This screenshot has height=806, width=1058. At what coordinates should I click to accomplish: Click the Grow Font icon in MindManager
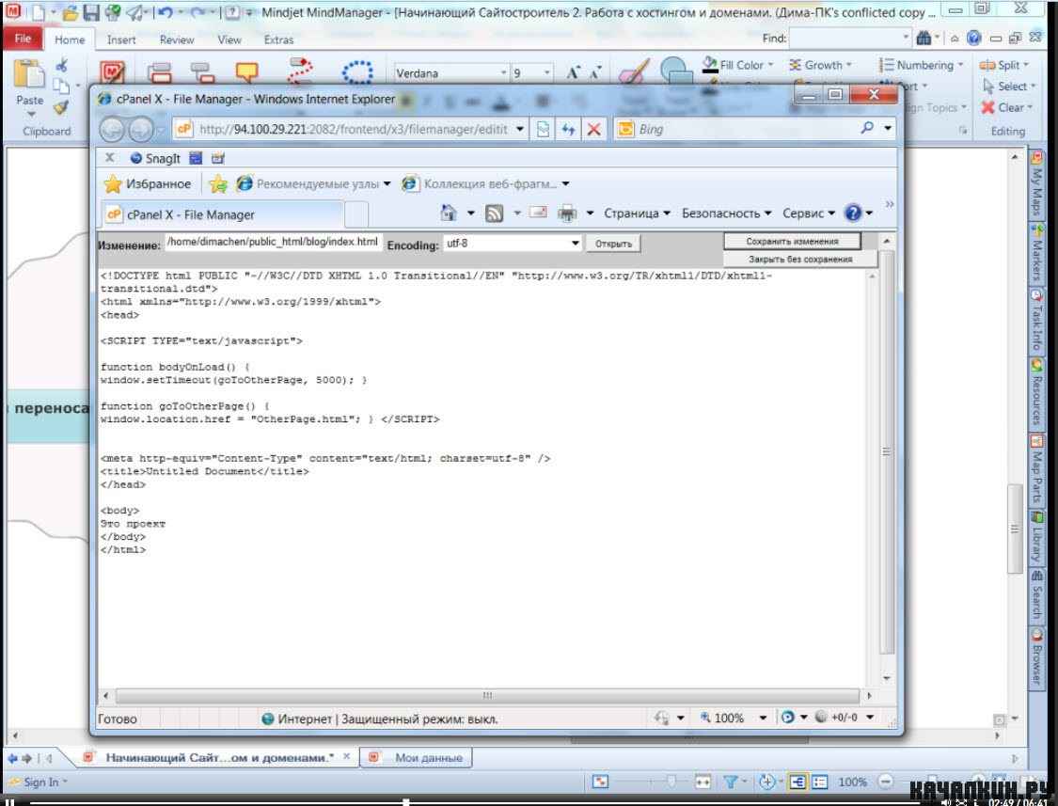click(x=573, y=73)
